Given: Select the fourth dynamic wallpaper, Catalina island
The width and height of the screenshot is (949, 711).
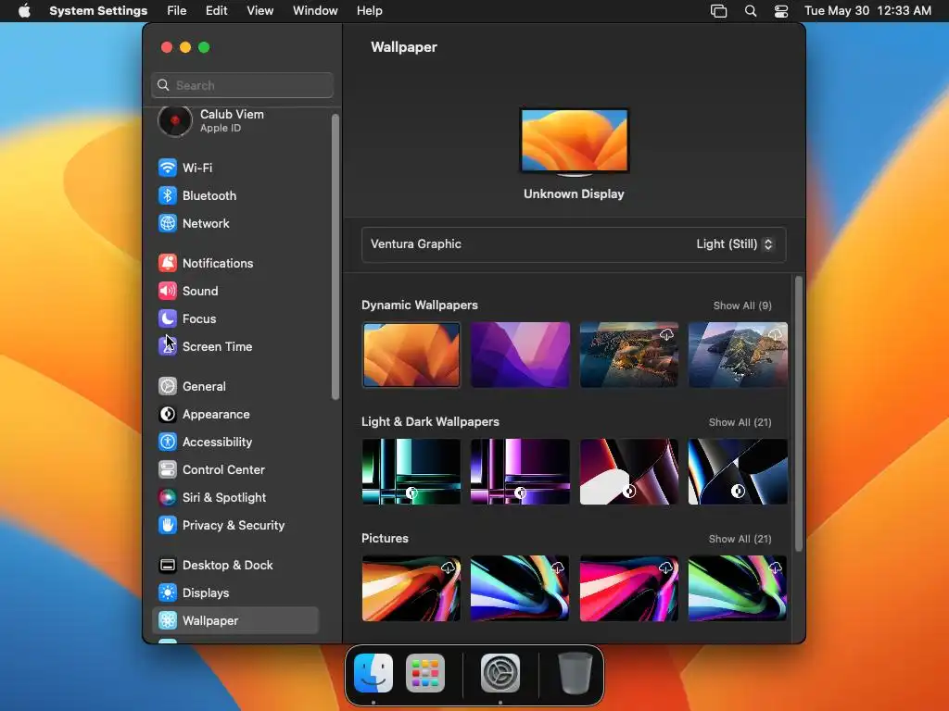Looking at the screenshot, I should point(738,355).
